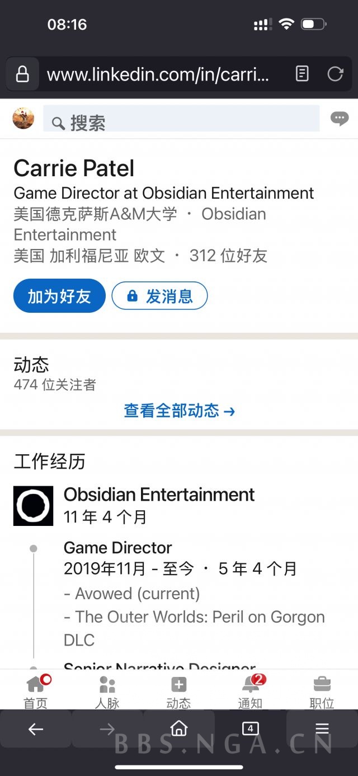
Task: Tap the 人脉 network icon
Action: [107, 688]
